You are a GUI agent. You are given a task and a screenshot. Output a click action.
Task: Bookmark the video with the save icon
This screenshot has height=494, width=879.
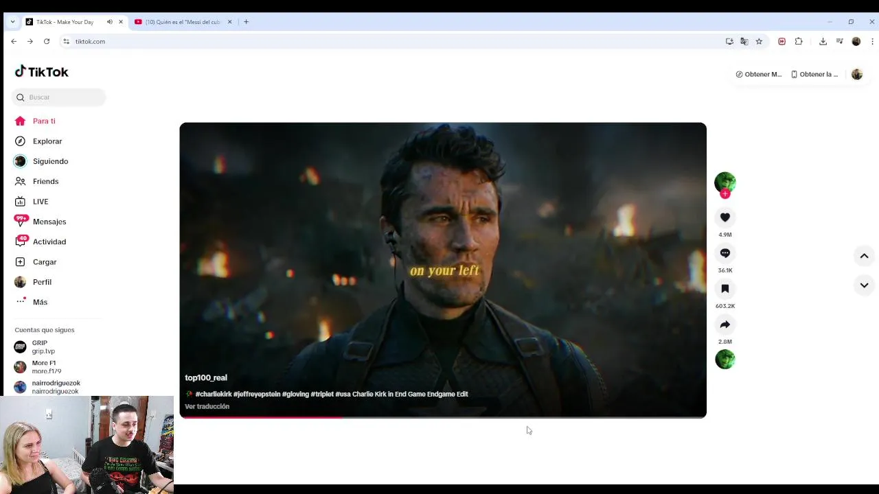(x=725, y=289)
